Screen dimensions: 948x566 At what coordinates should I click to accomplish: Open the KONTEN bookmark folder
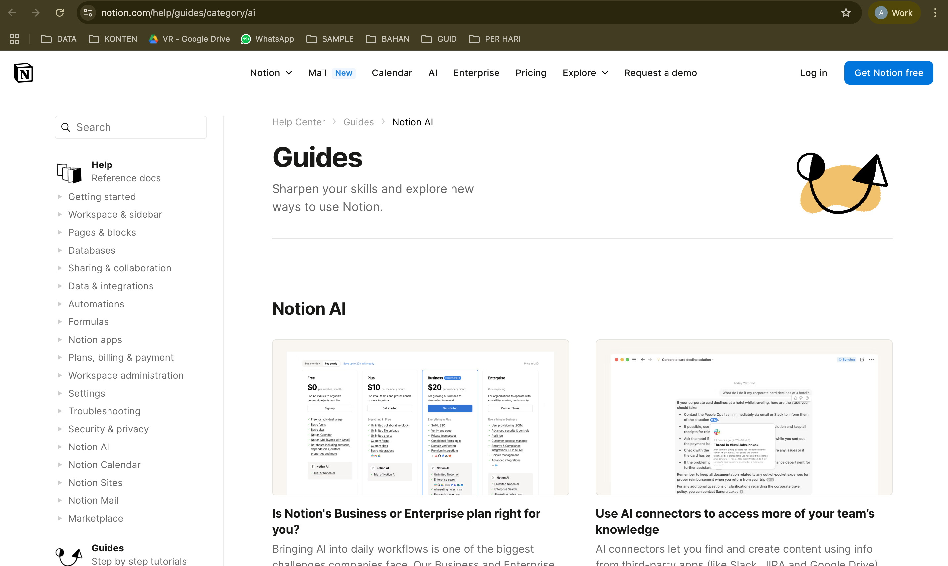point(113,39)
